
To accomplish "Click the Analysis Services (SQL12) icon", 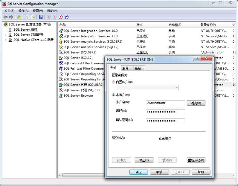I will pos(61,47).
